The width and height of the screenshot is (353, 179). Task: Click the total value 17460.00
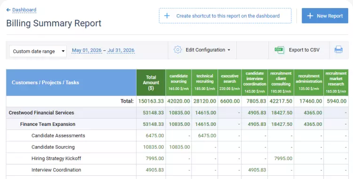coord(311,101)
